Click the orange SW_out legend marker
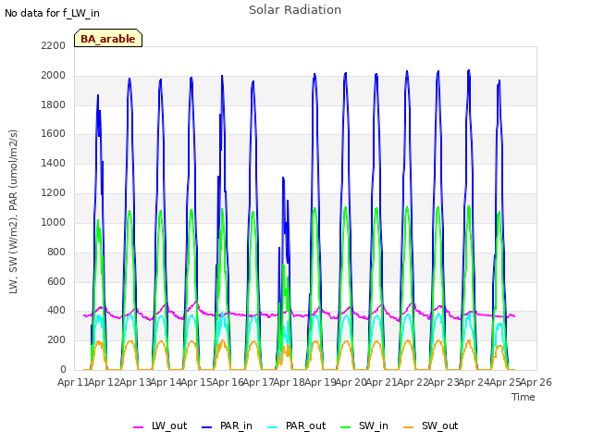 click(x=408, y=427)
